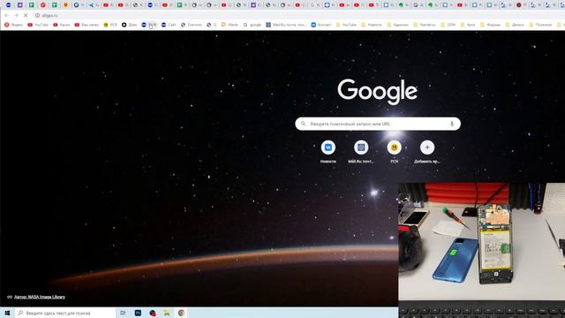Switch to tab with blue arrow icon
The image size is (565, 318).
[91, 5]
